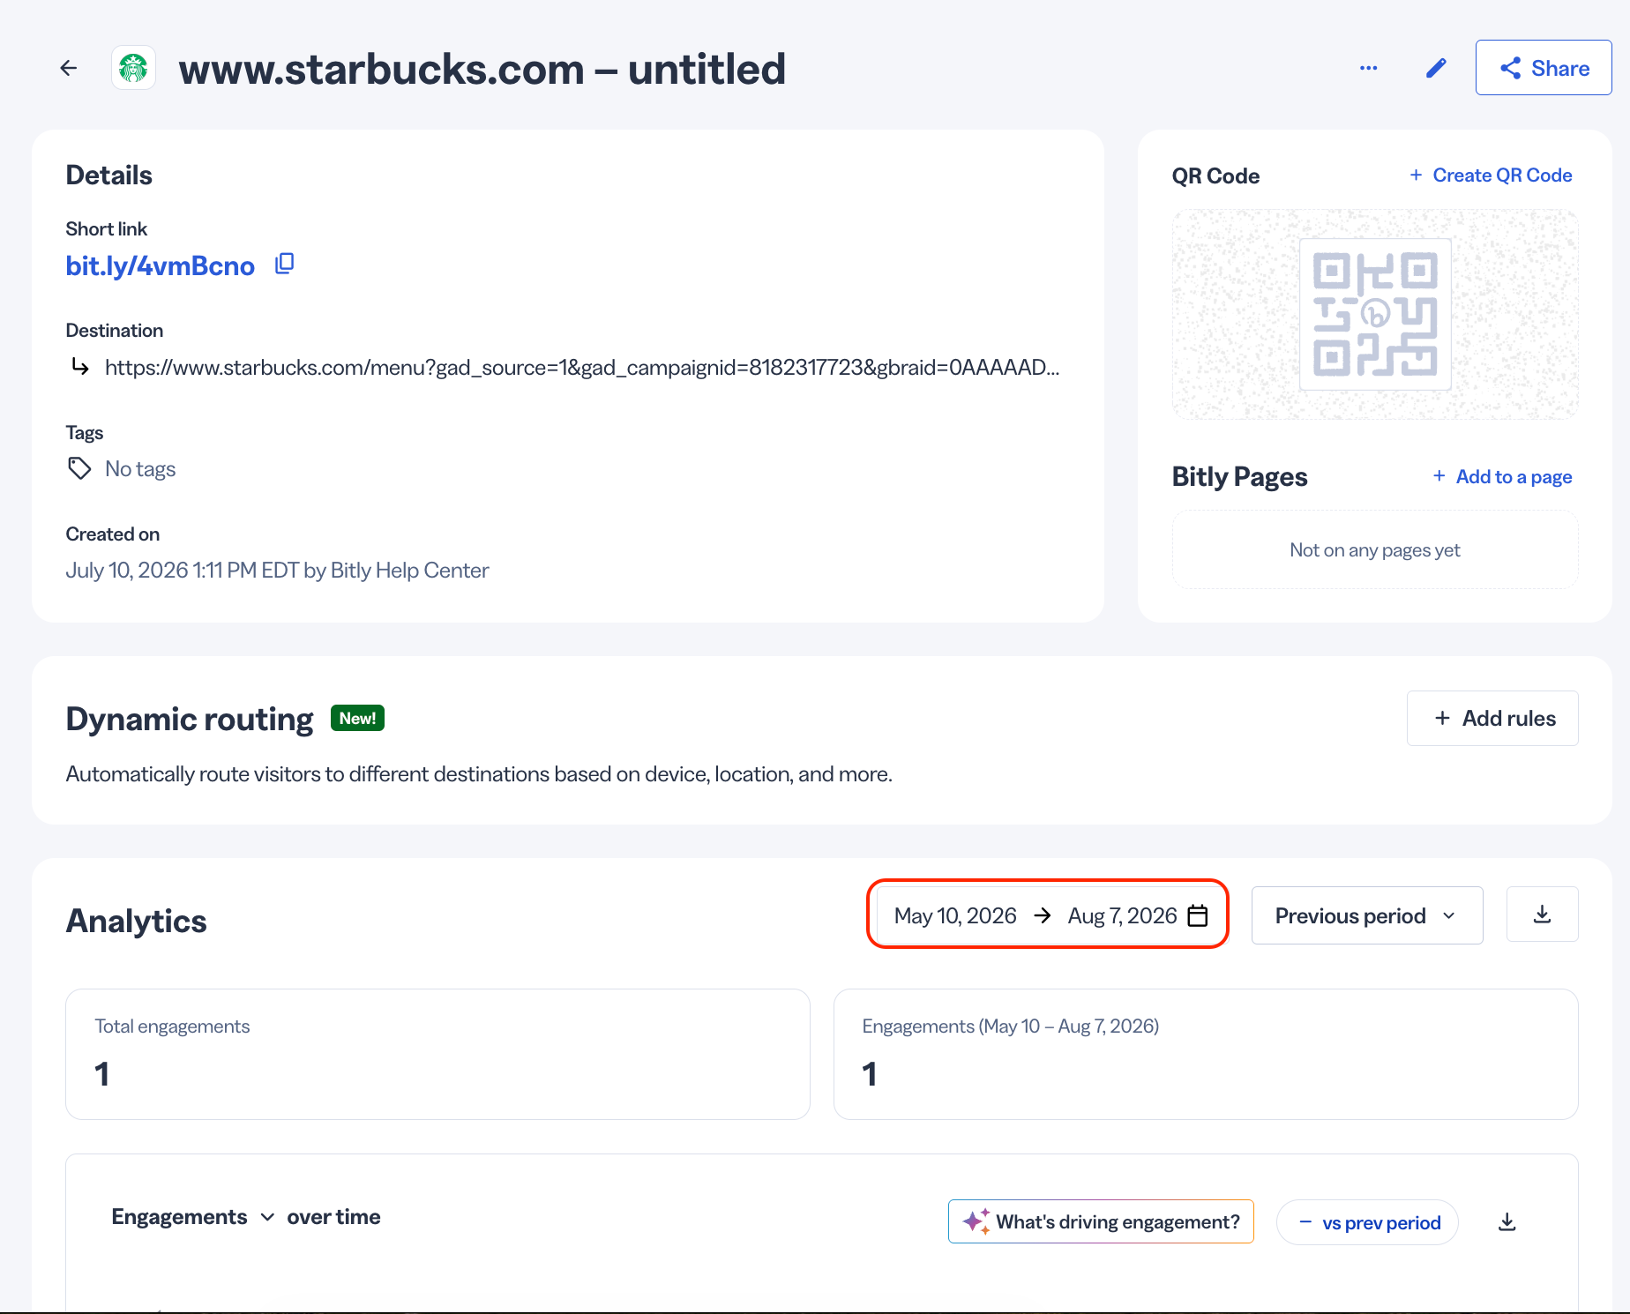Toggle the vs prev period comparison
This screenshot has width=1630, height=1314.
pyautogui.click(x=1367, y=1222)
